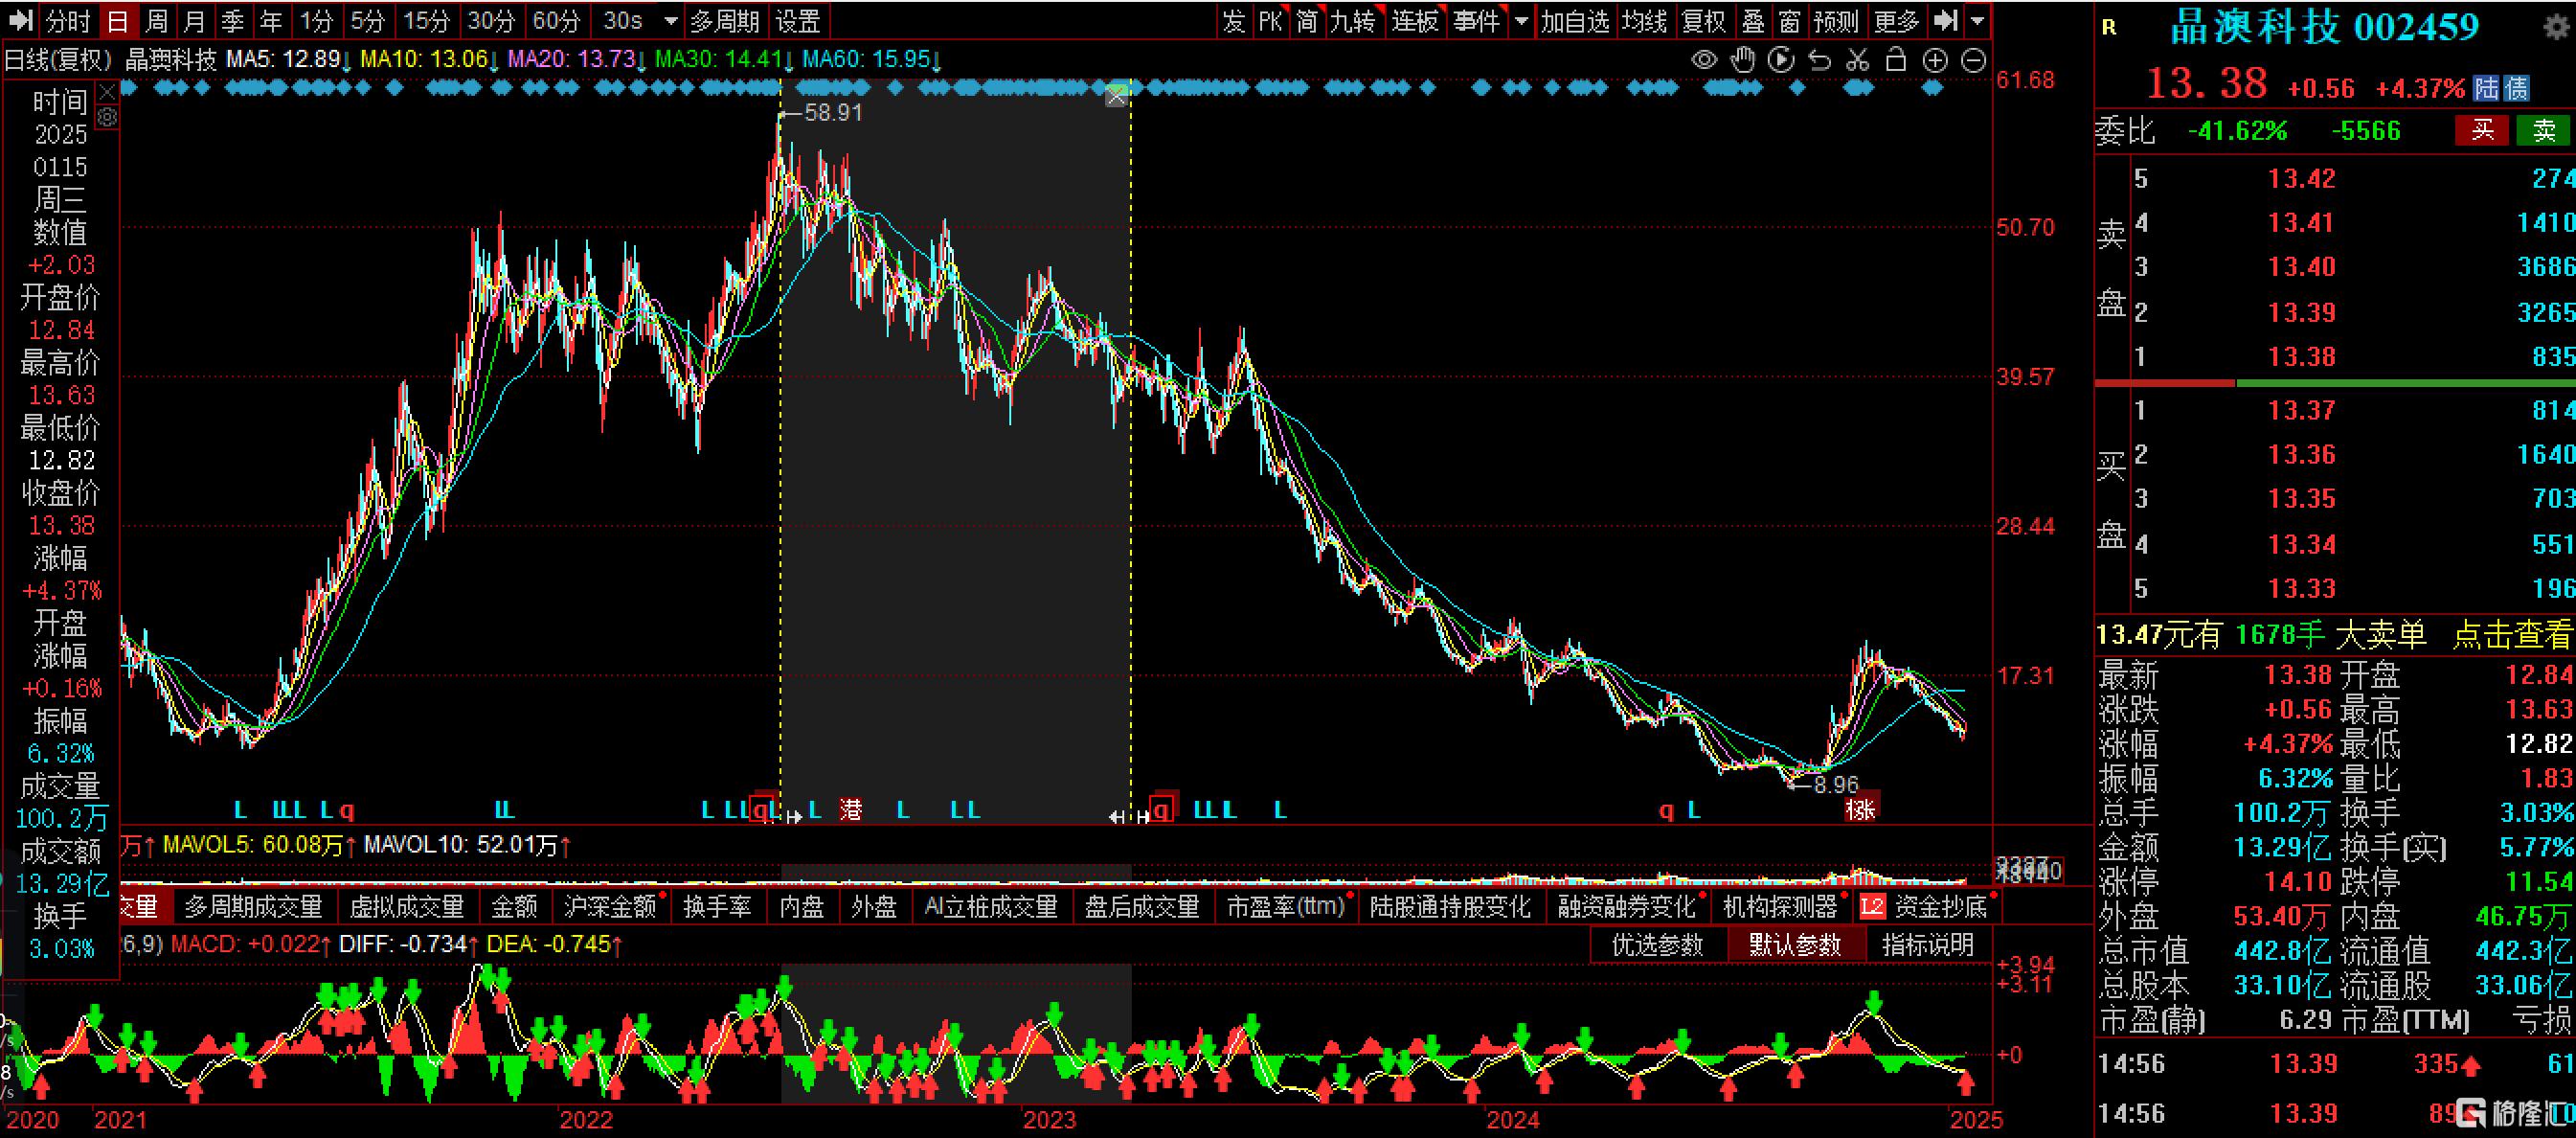Click the PK compare button
2576x1138 pixels.
(1270, 21)
